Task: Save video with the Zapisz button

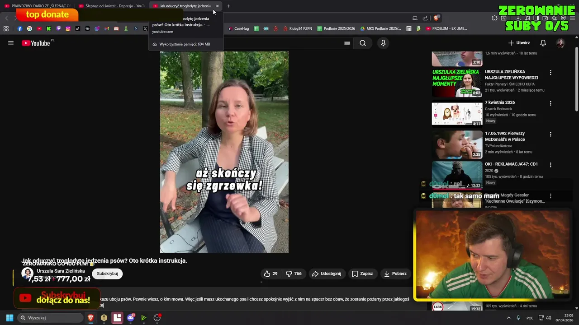Action: [362, 274]
